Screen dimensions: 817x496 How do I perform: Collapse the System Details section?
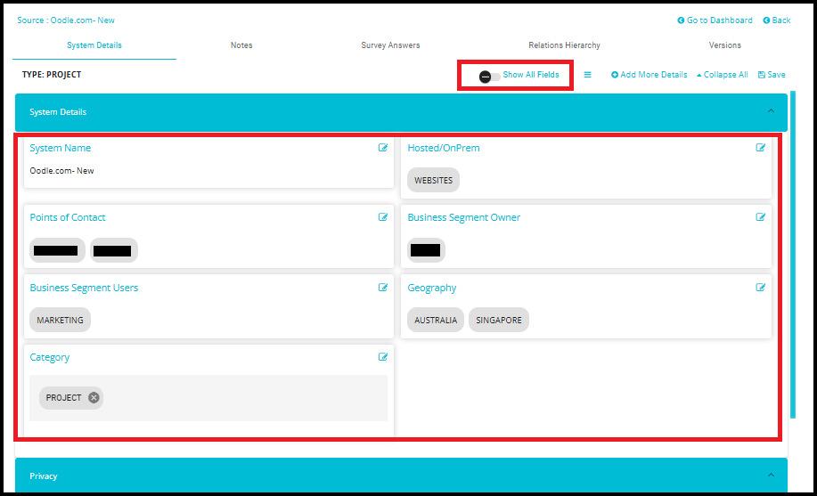(771, 112)
